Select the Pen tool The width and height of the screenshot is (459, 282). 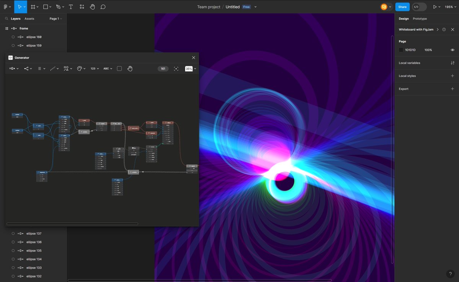58,7
